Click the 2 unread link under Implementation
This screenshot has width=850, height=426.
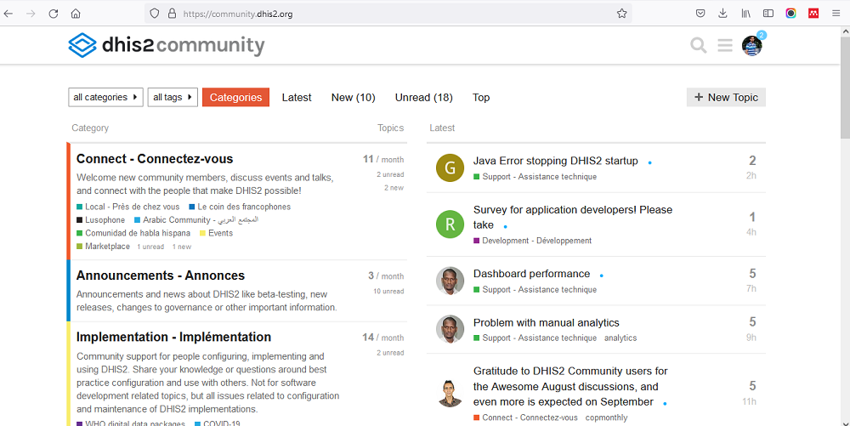click(x=390, y=353)
